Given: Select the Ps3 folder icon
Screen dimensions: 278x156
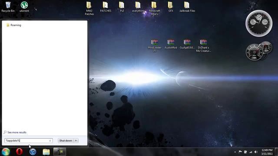Looking at the screenshot, I should pos(122,7).
